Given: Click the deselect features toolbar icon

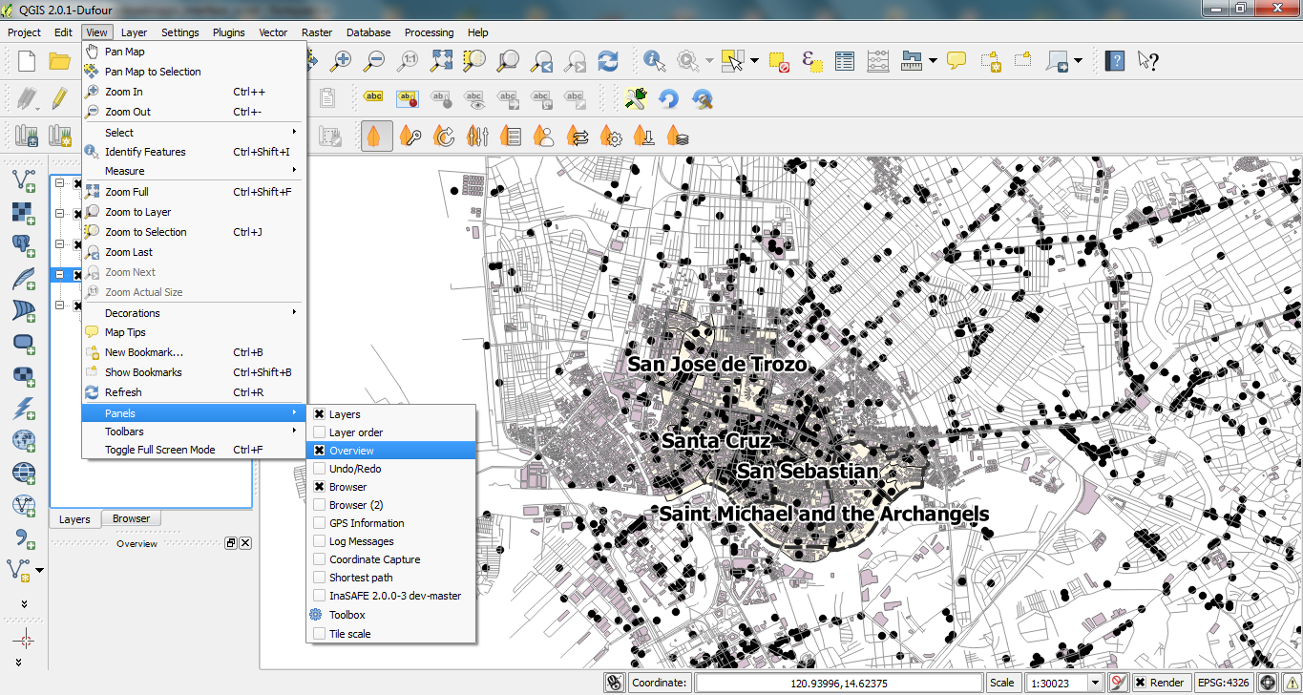Looking at the screenshot, I should [x=779, y=61].
